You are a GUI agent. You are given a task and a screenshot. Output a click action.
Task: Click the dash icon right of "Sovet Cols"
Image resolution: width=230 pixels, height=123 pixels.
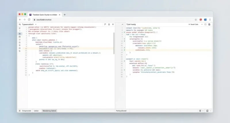(202, 24)
